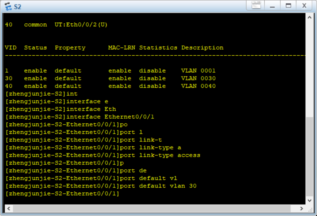Click the horizontal scrollbar right arrow
This screenshot has height=216, width=317.
(301, 209)
